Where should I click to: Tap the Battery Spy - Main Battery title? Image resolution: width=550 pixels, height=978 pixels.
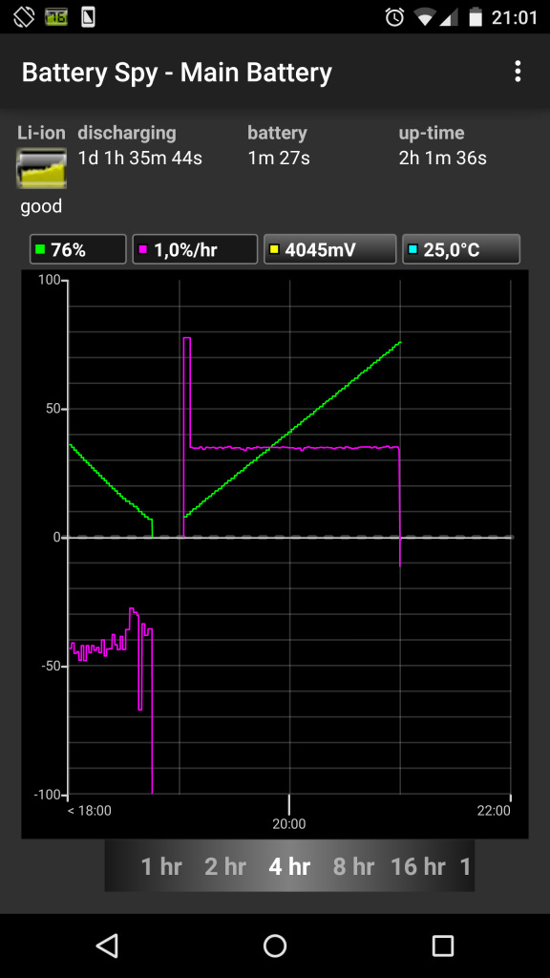tap(177, 73)
